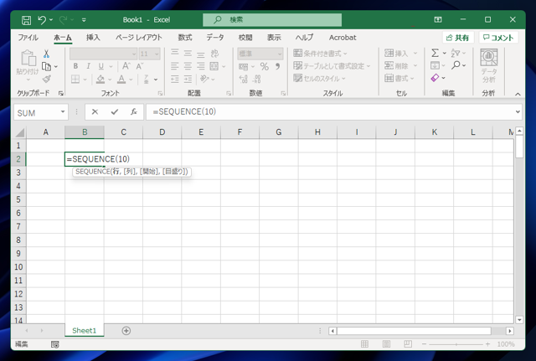Viewport: 536px width, 361px height.
Task: Open the ファイル tab
Action: coord(28,38)
